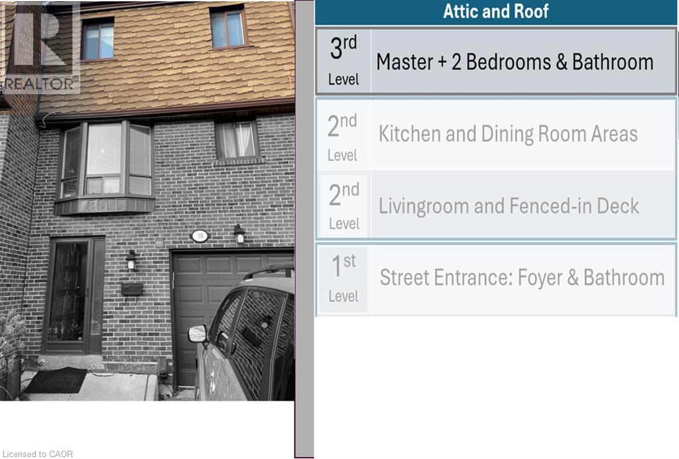Click the car's side mirror

coord(198,334)
